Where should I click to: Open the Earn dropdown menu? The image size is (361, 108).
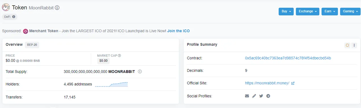[x=330, y=12]
